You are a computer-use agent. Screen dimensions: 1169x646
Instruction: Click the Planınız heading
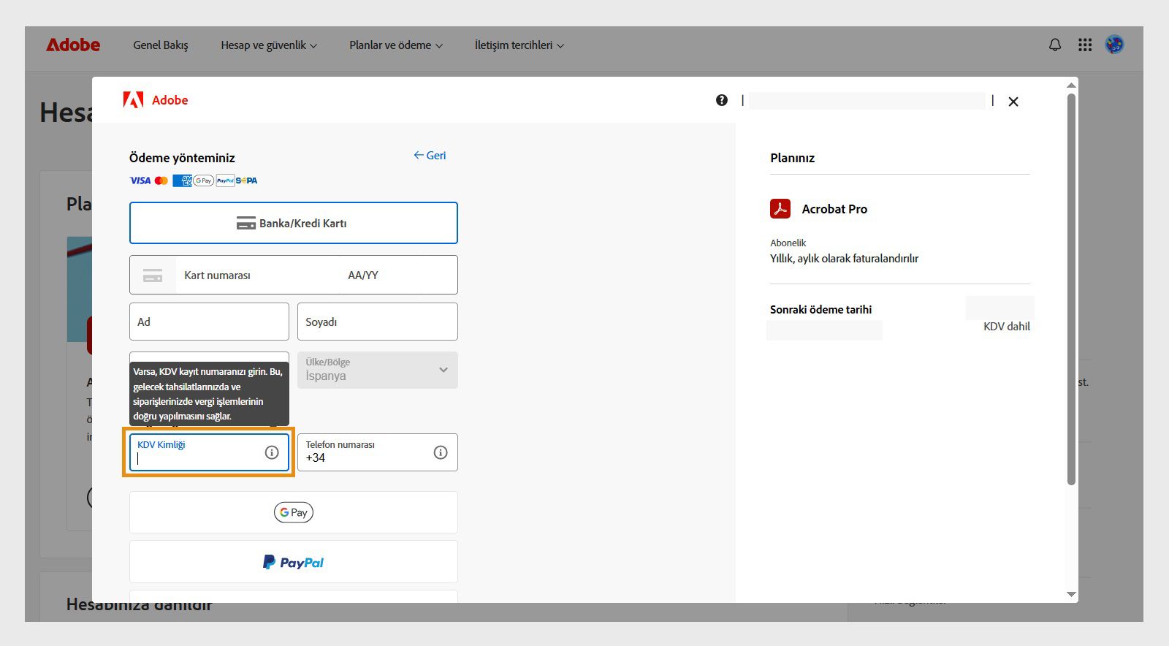pyautogui.click(x=792, y=158)
